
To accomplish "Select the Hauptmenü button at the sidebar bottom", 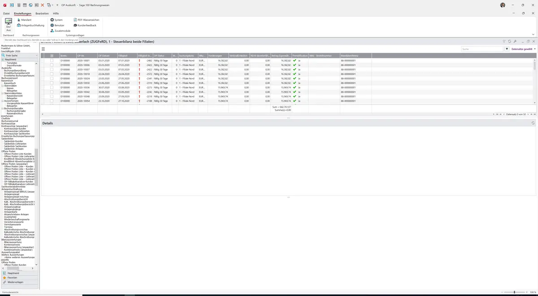I will coord(19,273).
